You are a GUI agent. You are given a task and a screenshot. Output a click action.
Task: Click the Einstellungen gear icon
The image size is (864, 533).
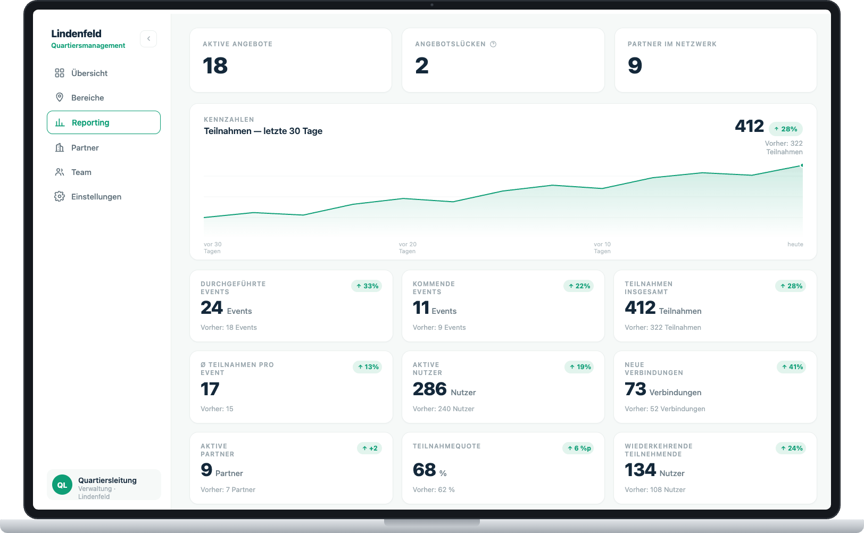pos(60,196)
